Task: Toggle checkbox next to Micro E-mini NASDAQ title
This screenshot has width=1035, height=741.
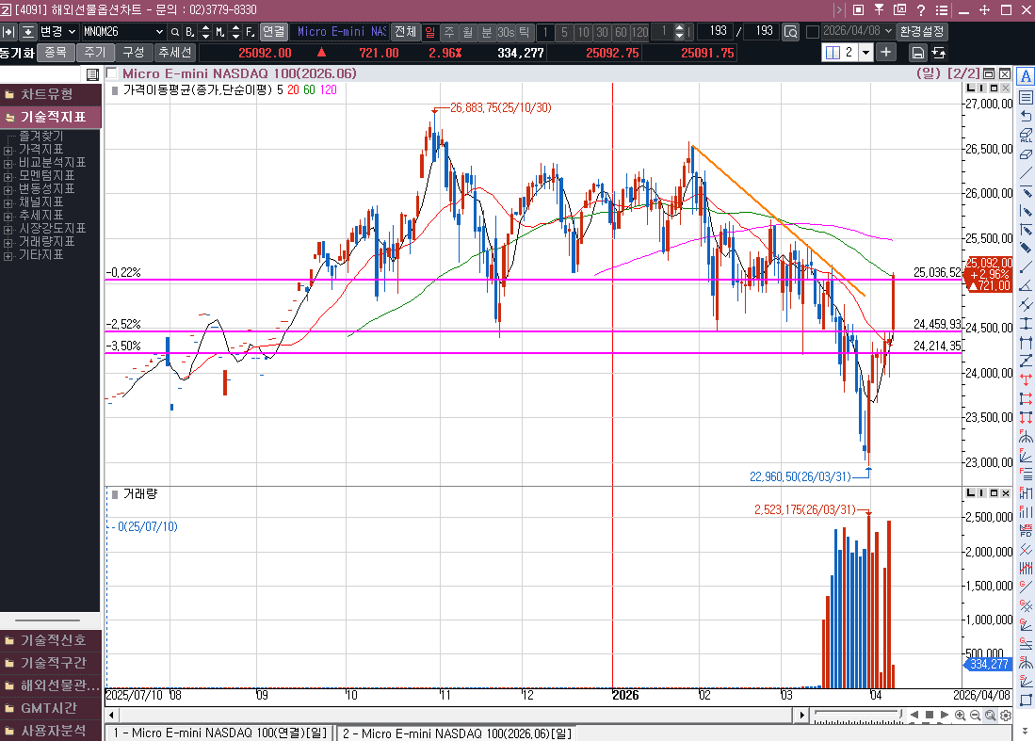Action: pos(112,73)
